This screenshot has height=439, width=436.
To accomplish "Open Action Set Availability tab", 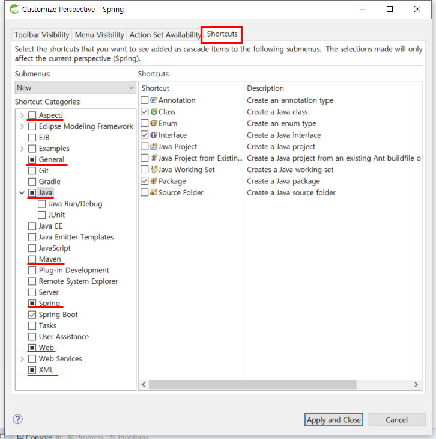I will [x=165, y=35].
